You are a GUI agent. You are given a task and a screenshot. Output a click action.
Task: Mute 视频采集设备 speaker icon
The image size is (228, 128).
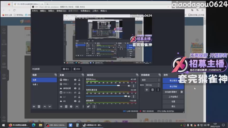click(x=129, y=96)
